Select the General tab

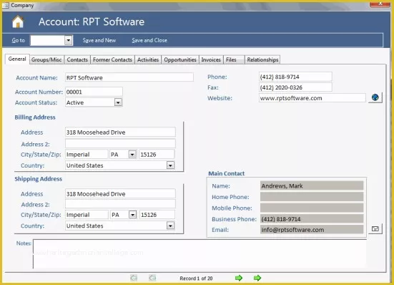point(17,59)
